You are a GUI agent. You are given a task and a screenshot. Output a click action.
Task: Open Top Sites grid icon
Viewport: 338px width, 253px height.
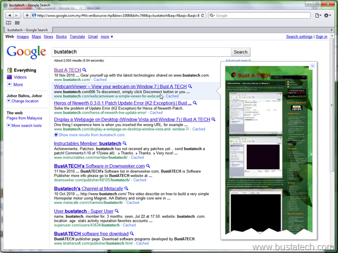click(x=17, y=23)
